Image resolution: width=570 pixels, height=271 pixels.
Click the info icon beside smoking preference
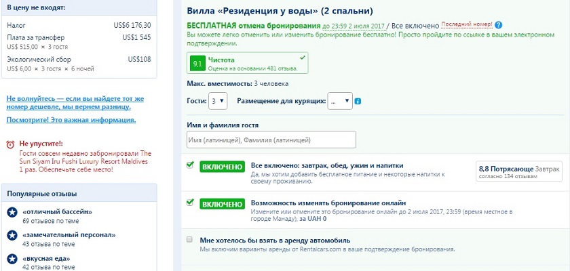(358, 102)
